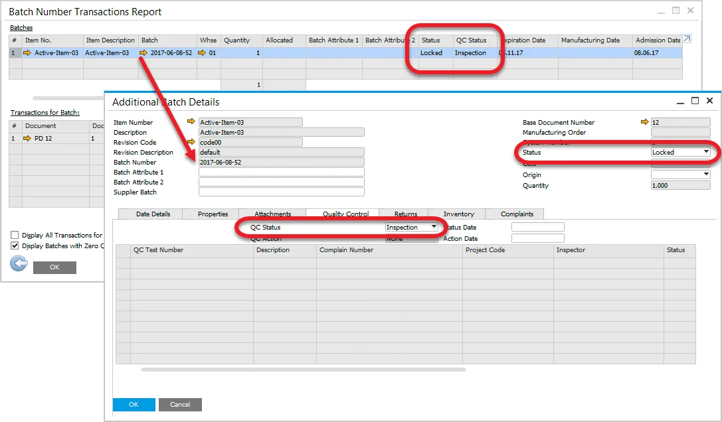
Task: Uncheck Display Batches with Zero Quantity
Action: click(15, 246)
